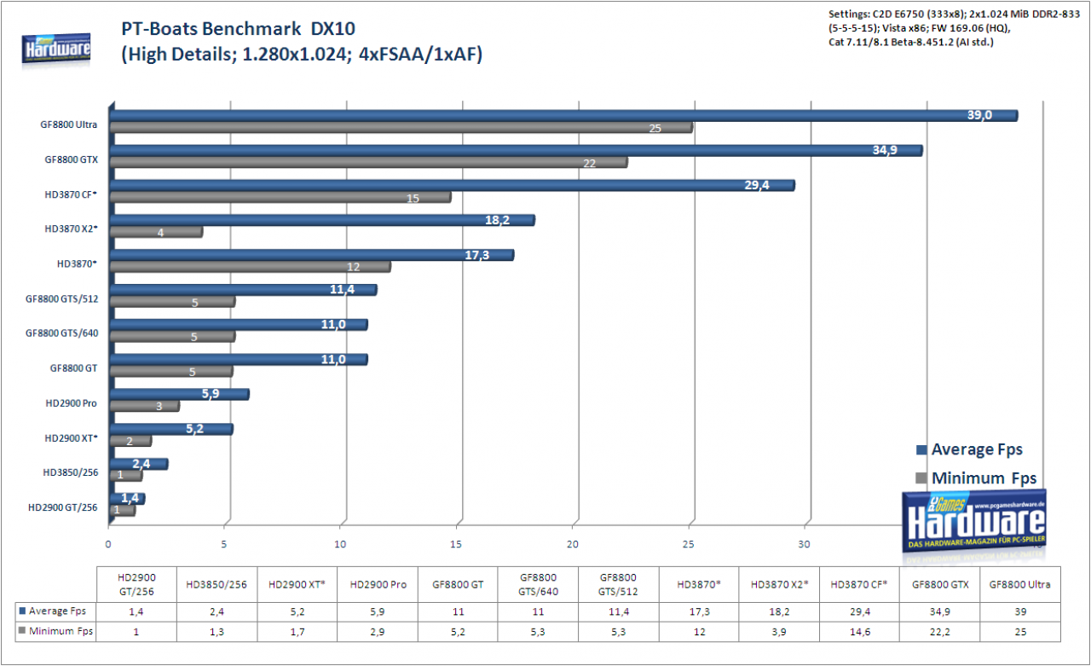Click the GF8800 GTS/512 blue average bar
Screen dimensions: 1091x666
tap(243, 290)
